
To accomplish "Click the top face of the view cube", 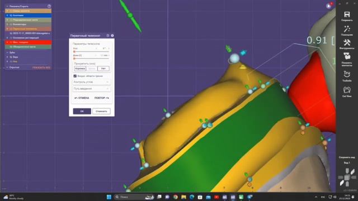I will click(x=347, y=171).
